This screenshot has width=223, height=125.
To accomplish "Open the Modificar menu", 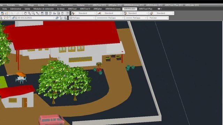I will tap(53, 5).
